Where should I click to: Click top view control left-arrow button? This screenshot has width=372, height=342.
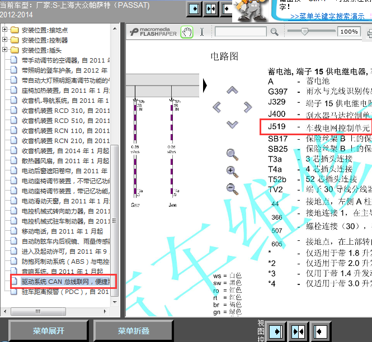click(227, 9)
